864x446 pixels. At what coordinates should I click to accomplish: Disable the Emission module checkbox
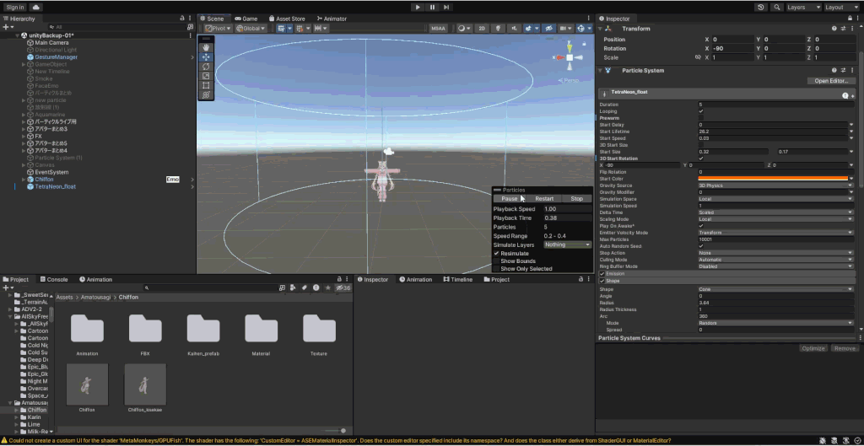602,273
